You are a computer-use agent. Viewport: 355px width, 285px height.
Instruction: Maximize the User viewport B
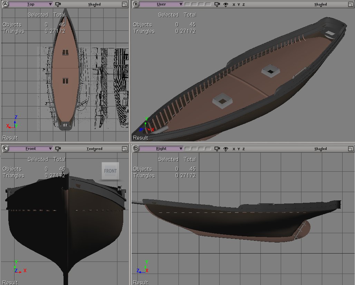pos(351,4)
